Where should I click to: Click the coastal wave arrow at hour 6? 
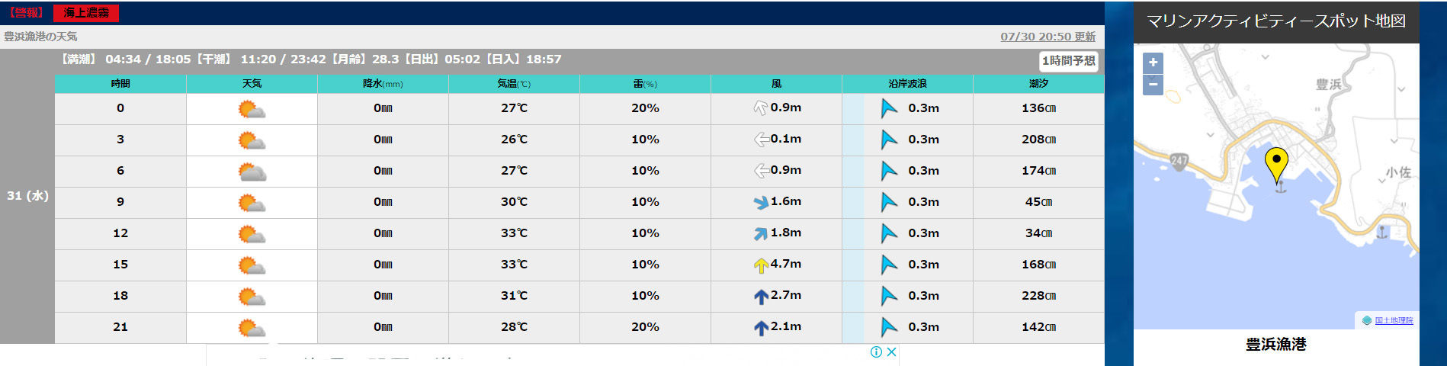tap(889, 171)
